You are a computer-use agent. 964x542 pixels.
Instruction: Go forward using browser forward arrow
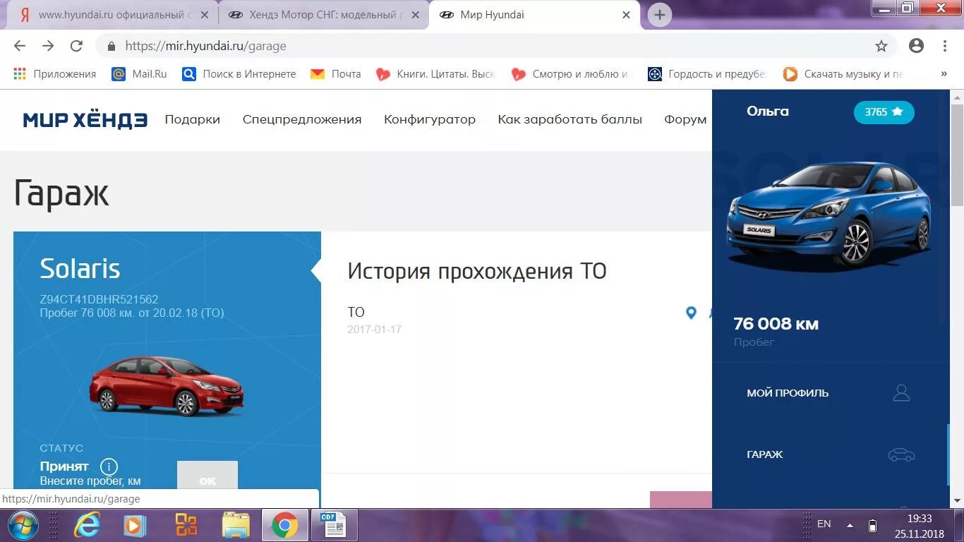click(48, 46)
